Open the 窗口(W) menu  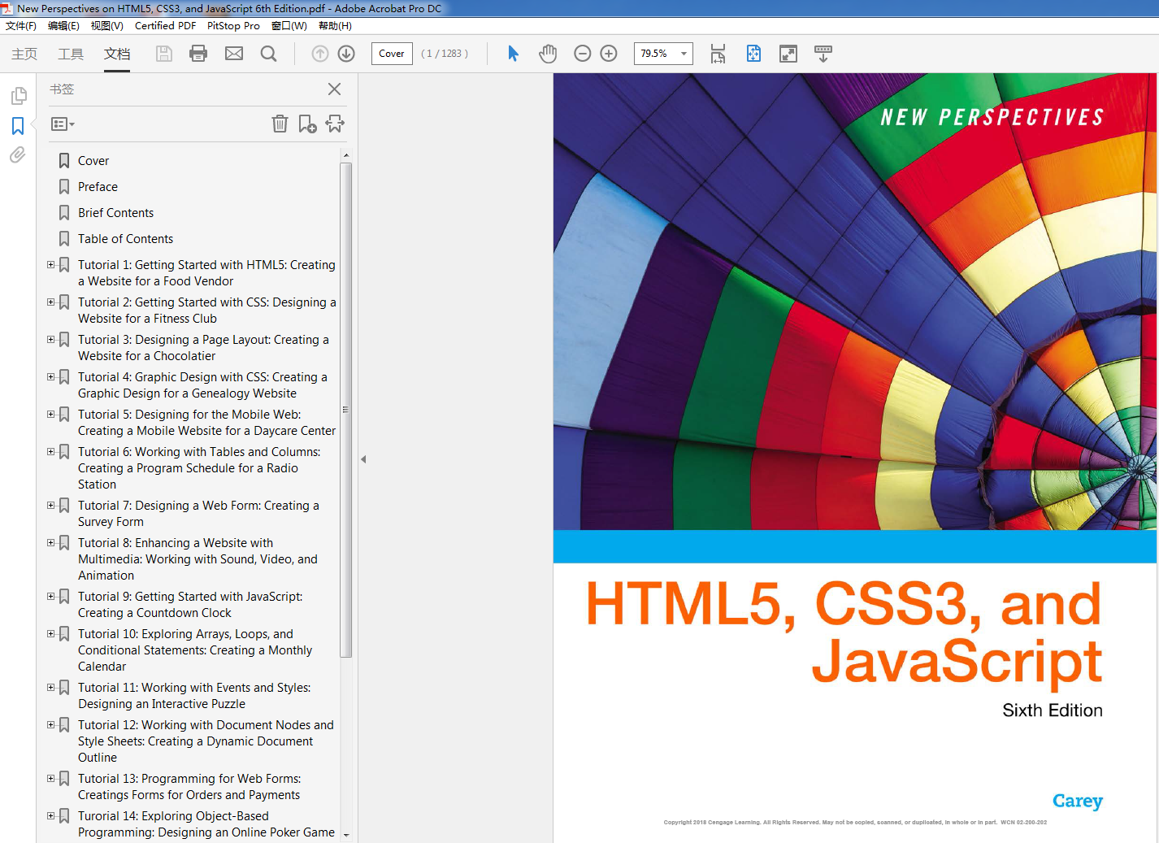pos(289,26)
